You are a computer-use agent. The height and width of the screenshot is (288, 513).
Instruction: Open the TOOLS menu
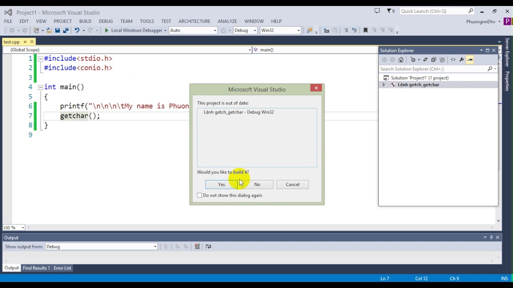click(x=147, y=21)
